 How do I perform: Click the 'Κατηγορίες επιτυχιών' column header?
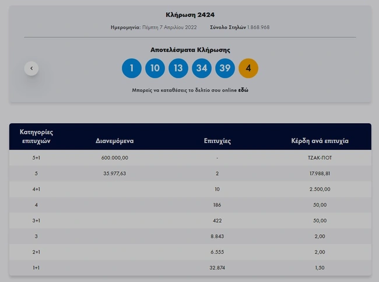(x=37, y=137)
